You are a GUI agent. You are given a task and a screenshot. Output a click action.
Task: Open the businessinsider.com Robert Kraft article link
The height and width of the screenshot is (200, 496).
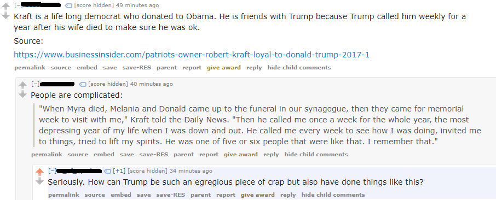pyautogui.click(x=192, y=55)
